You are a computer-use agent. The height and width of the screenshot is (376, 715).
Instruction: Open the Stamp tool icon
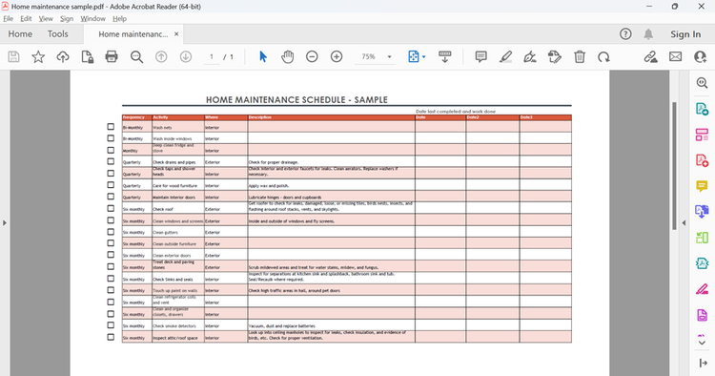(555, 56)
